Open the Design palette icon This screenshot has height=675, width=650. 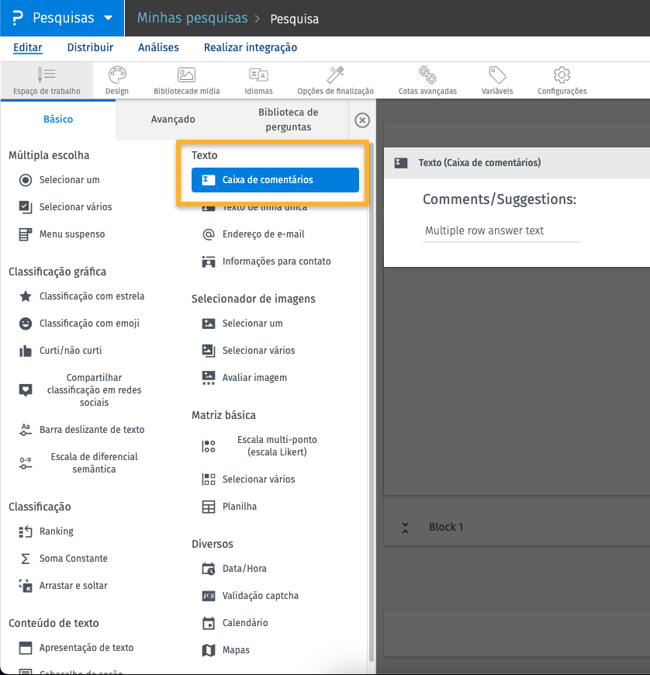coord(116,75)
